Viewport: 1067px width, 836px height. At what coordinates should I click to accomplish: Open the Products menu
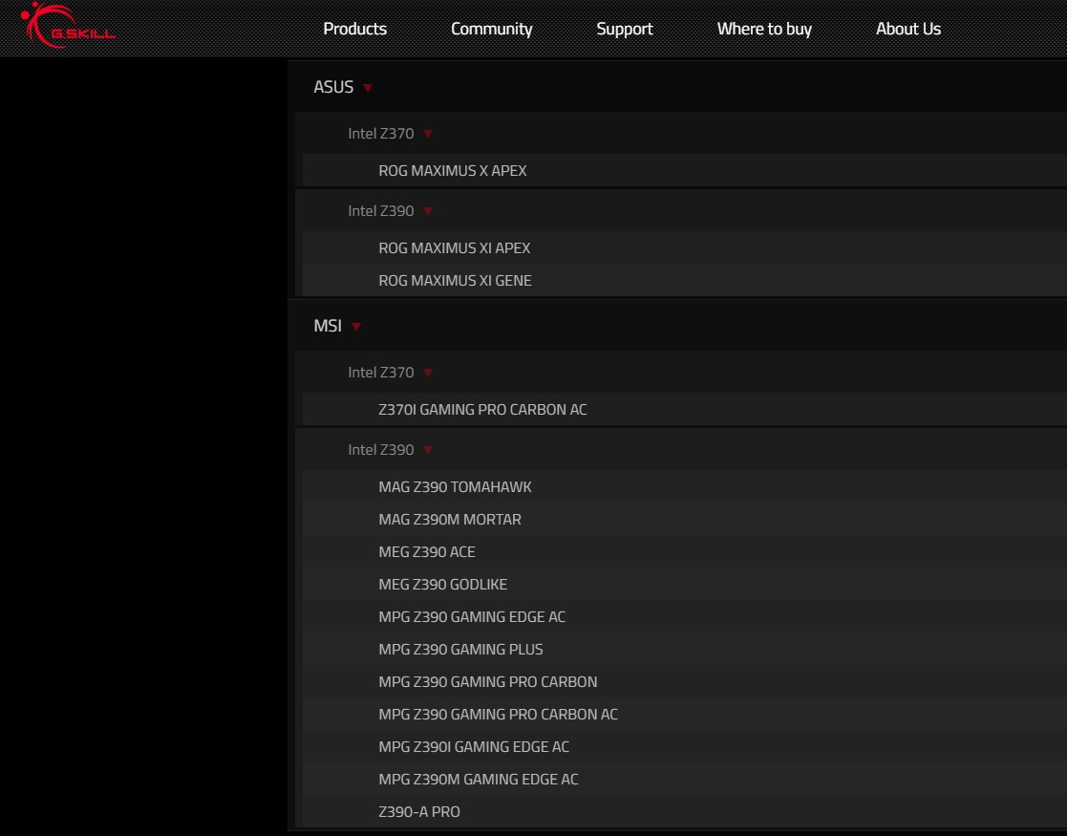[x=354, y=29]
